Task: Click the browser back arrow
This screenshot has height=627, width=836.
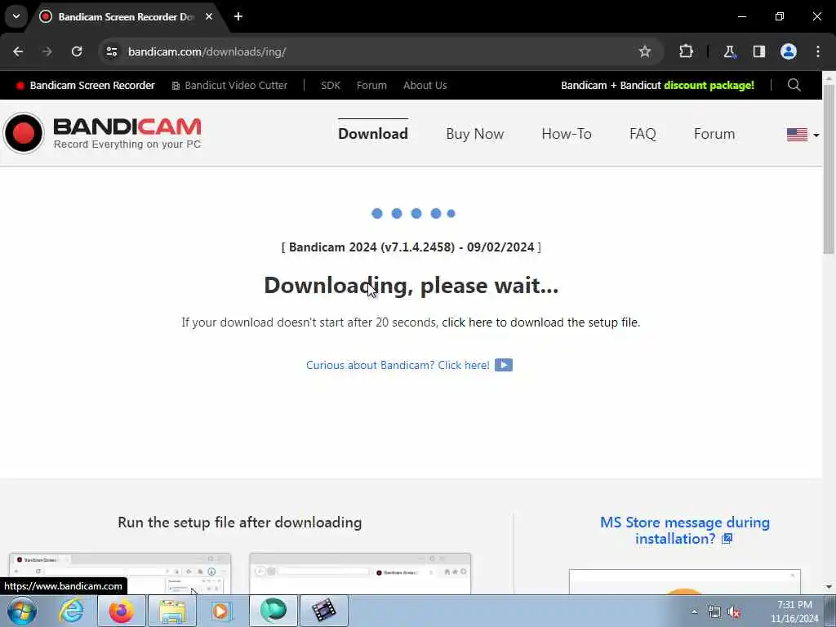Action: point(18,51)
